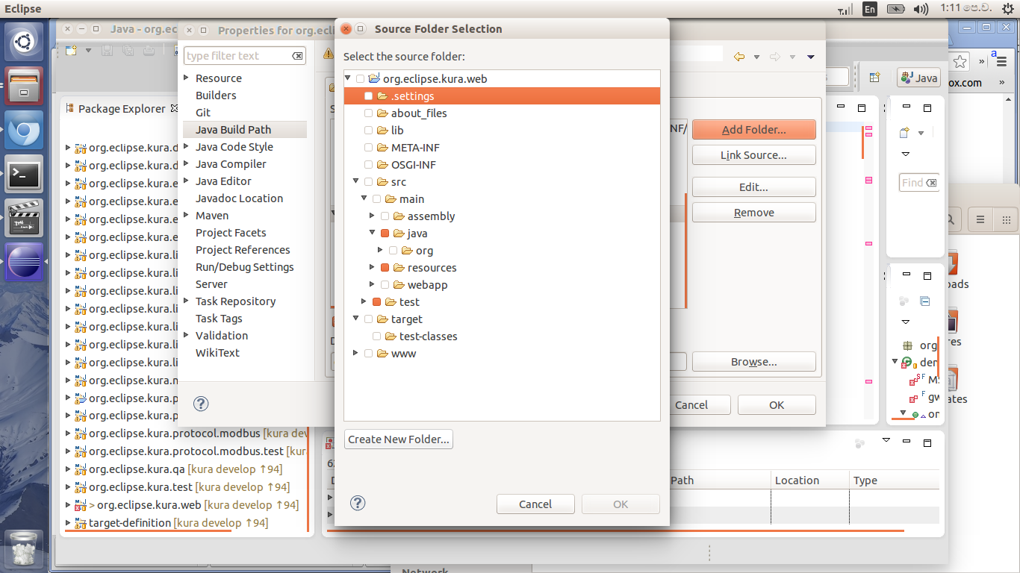Collapse the org.eclipse.kura.web root node
The image size is (1020, 573).
coord(348,79)
